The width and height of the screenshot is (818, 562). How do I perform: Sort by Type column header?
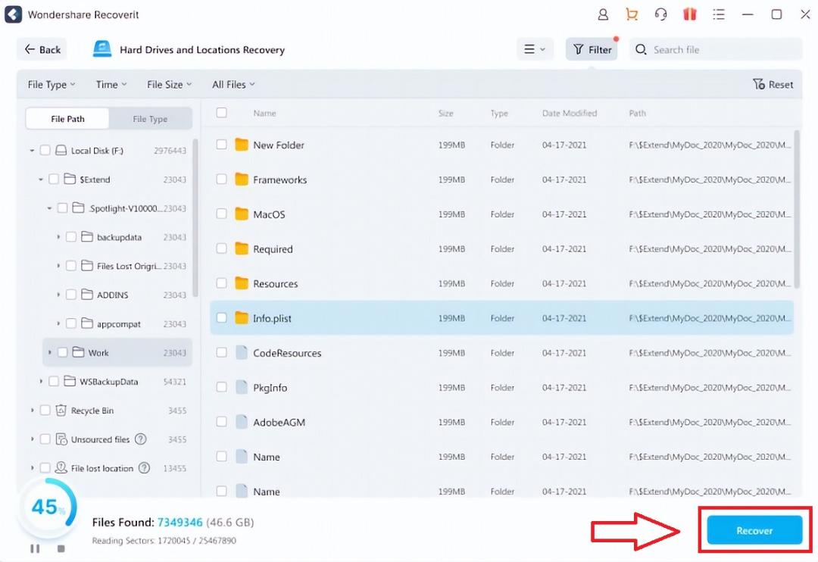pyautogui.click(x=498, y=113)
